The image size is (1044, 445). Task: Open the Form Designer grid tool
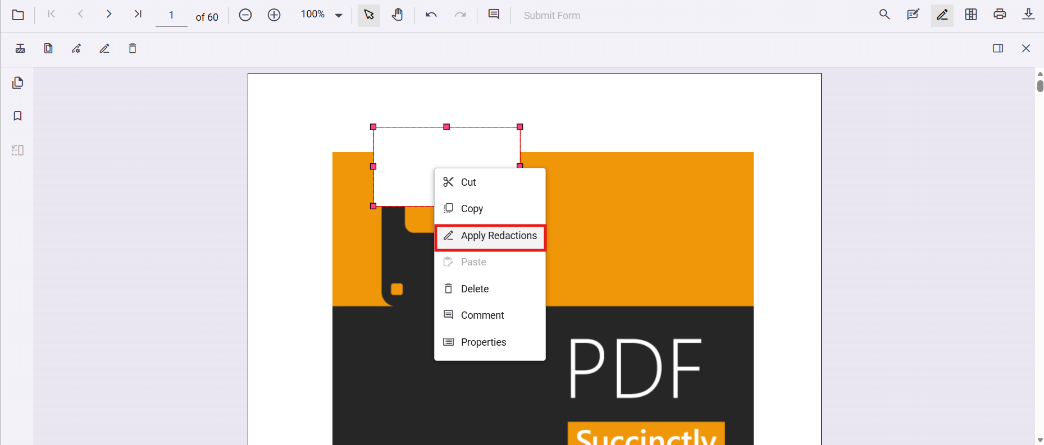(971, 15)
